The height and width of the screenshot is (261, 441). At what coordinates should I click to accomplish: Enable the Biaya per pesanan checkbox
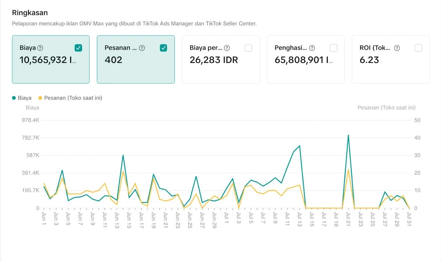(x=248, y=48)
